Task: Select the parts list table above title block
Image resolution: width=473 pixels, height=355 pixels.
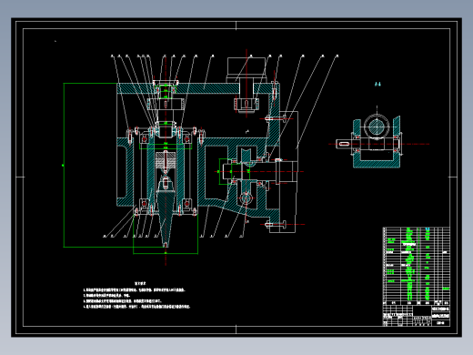Action: tap(417, 266)
